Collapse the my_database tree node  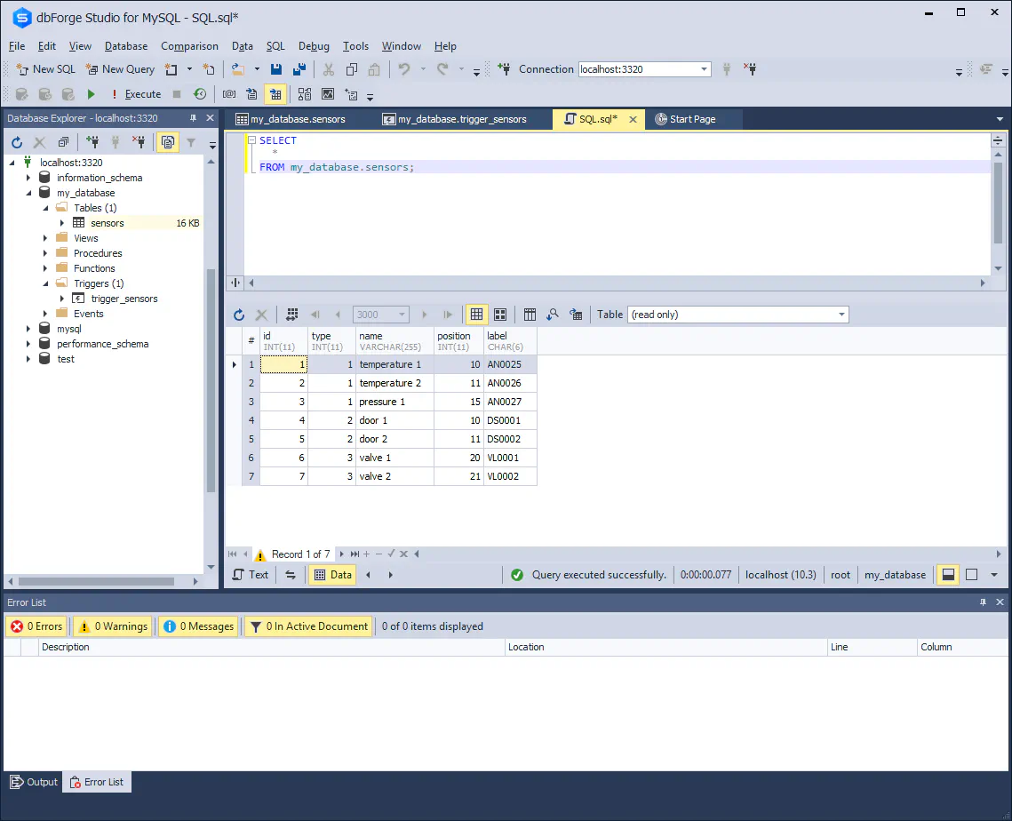coord(28,193)
